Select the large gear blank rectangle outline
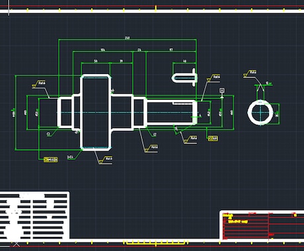This screenshot has height=251, width=304. pos(96,112)
